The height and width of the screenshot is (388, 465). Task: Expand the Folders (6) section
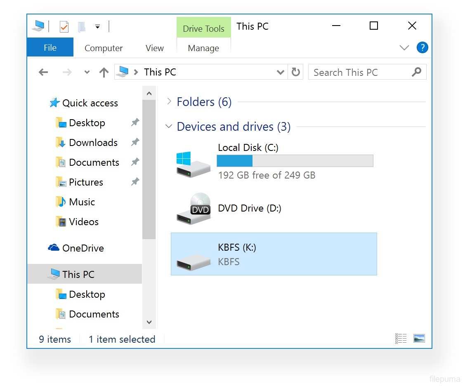tap(169, 101)
